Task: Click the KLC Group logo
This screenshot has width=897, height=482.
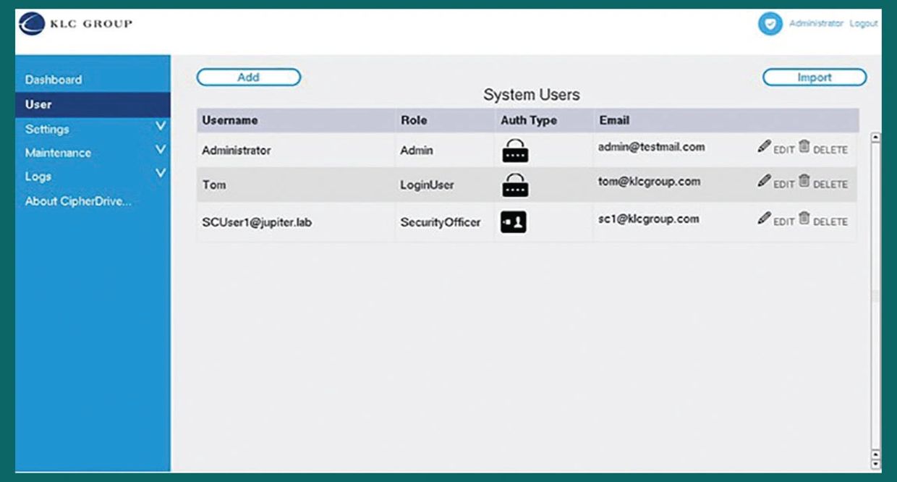Action: click(x=76, y=24)
